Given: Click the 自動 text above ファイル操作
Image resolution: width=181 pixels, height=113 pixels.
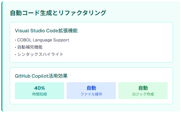Looking at the screenshot, I should [91, 88].
